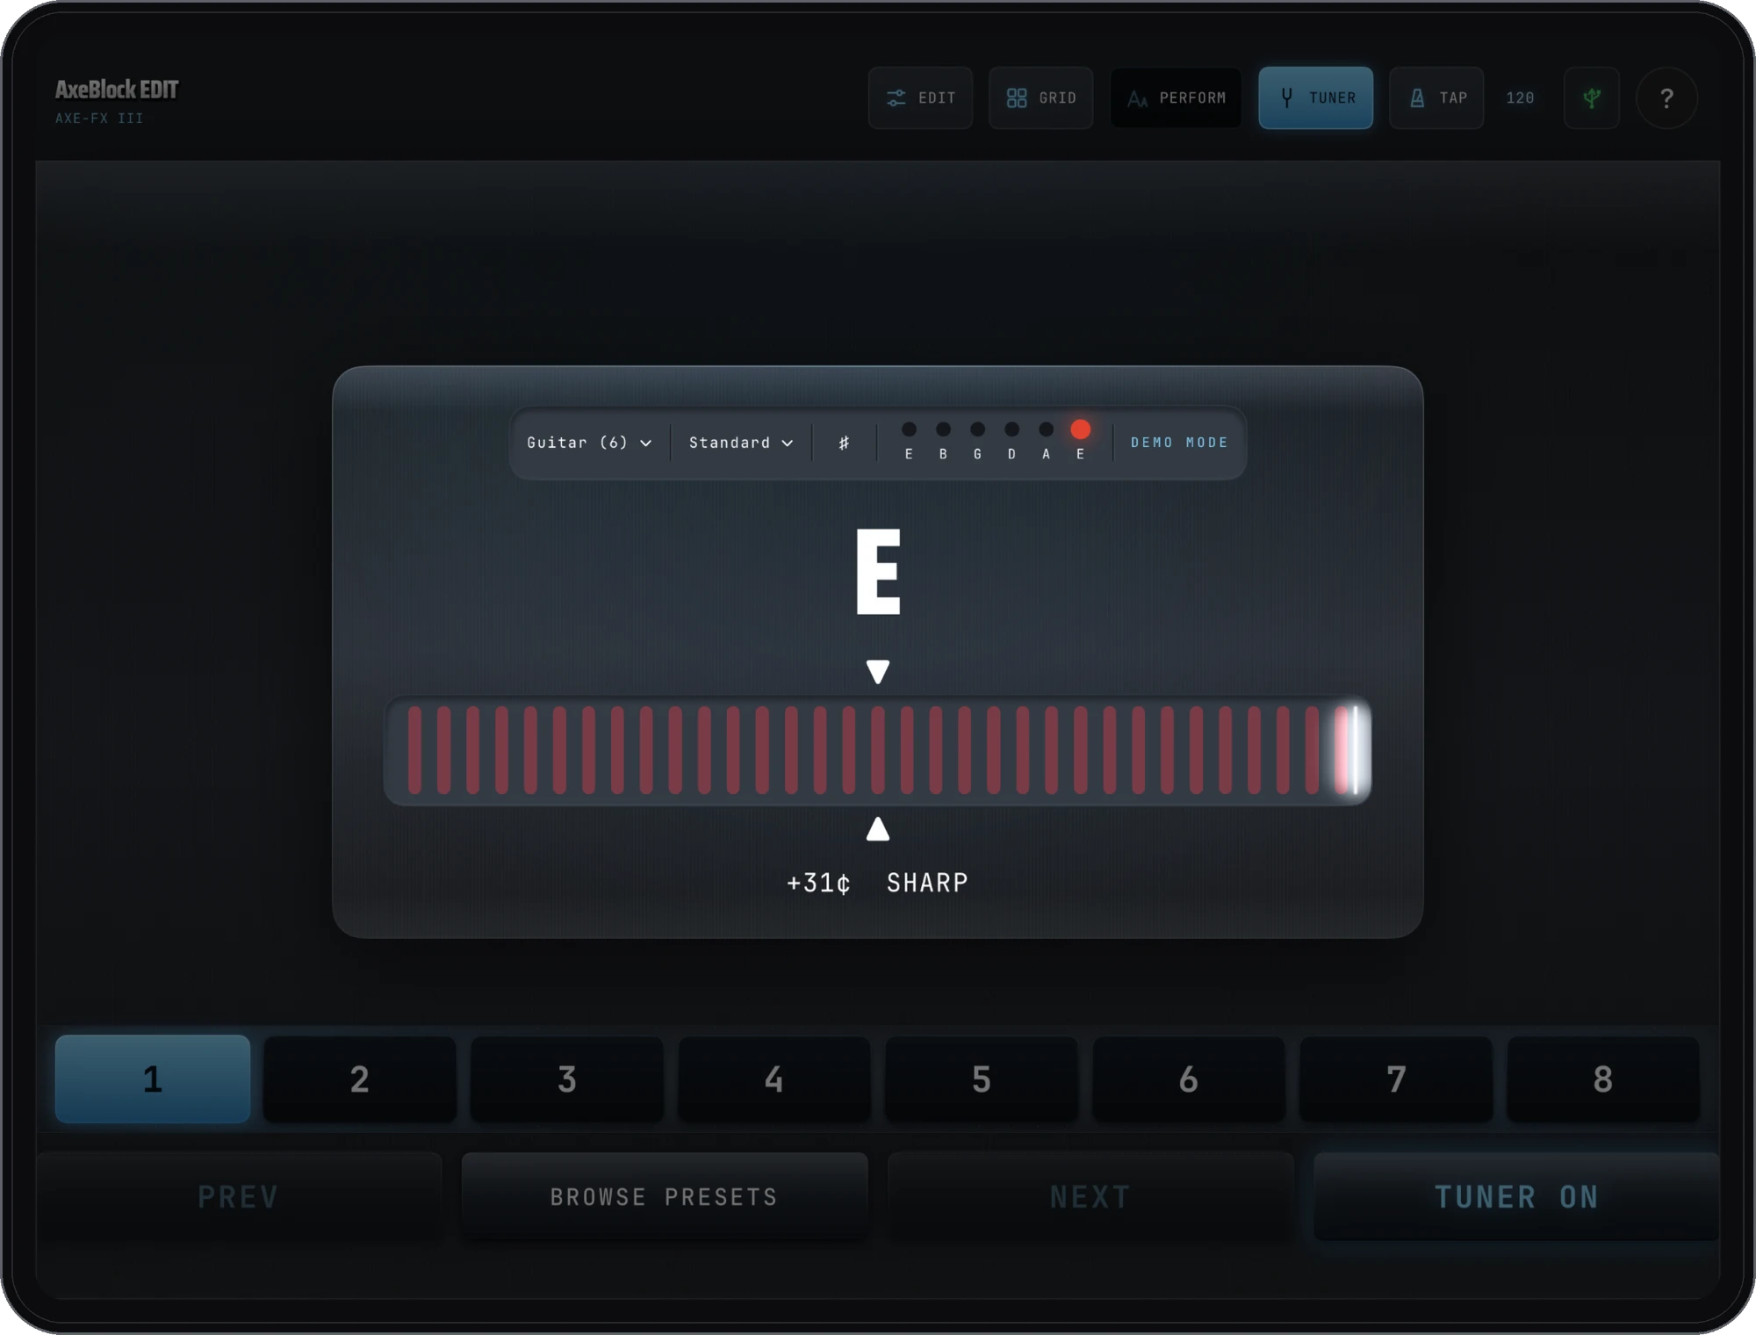This screenshot has height=1335, width=1756.
Task: Click the SHARP status text
Action: (x=927, y=883)
